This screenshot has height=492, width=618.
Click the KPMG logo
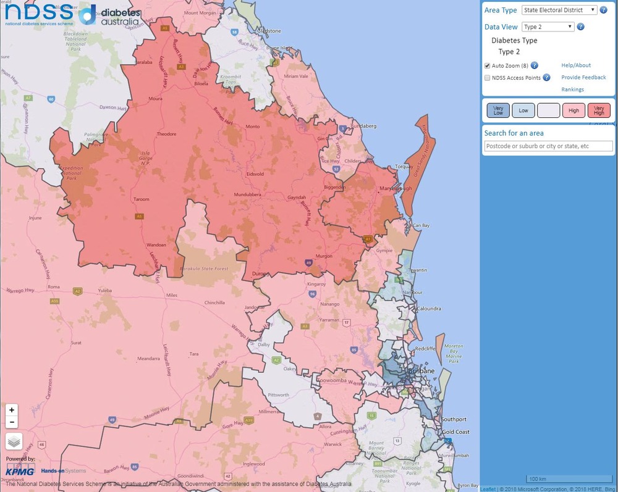(20, 472)
